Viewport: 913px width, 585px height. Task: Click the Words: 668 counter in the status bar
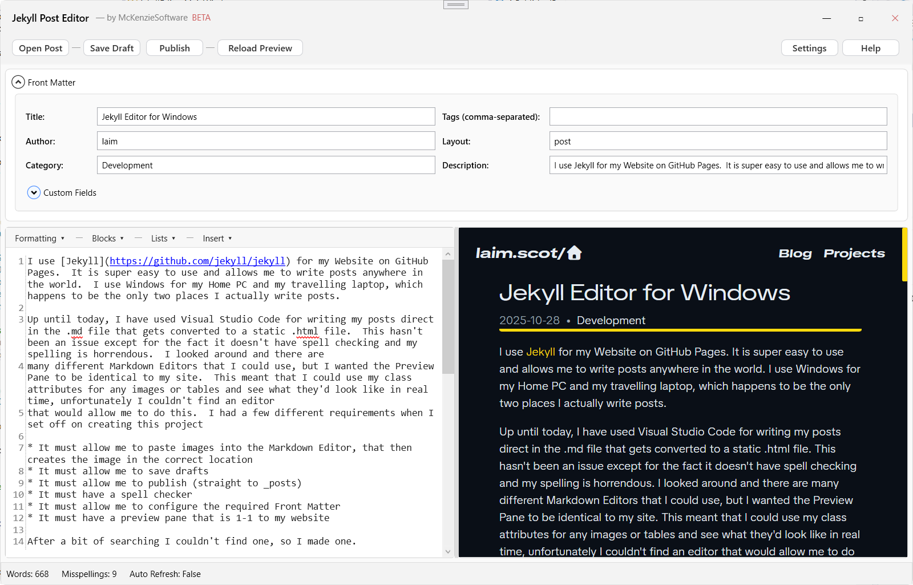[x=27, y=574]
